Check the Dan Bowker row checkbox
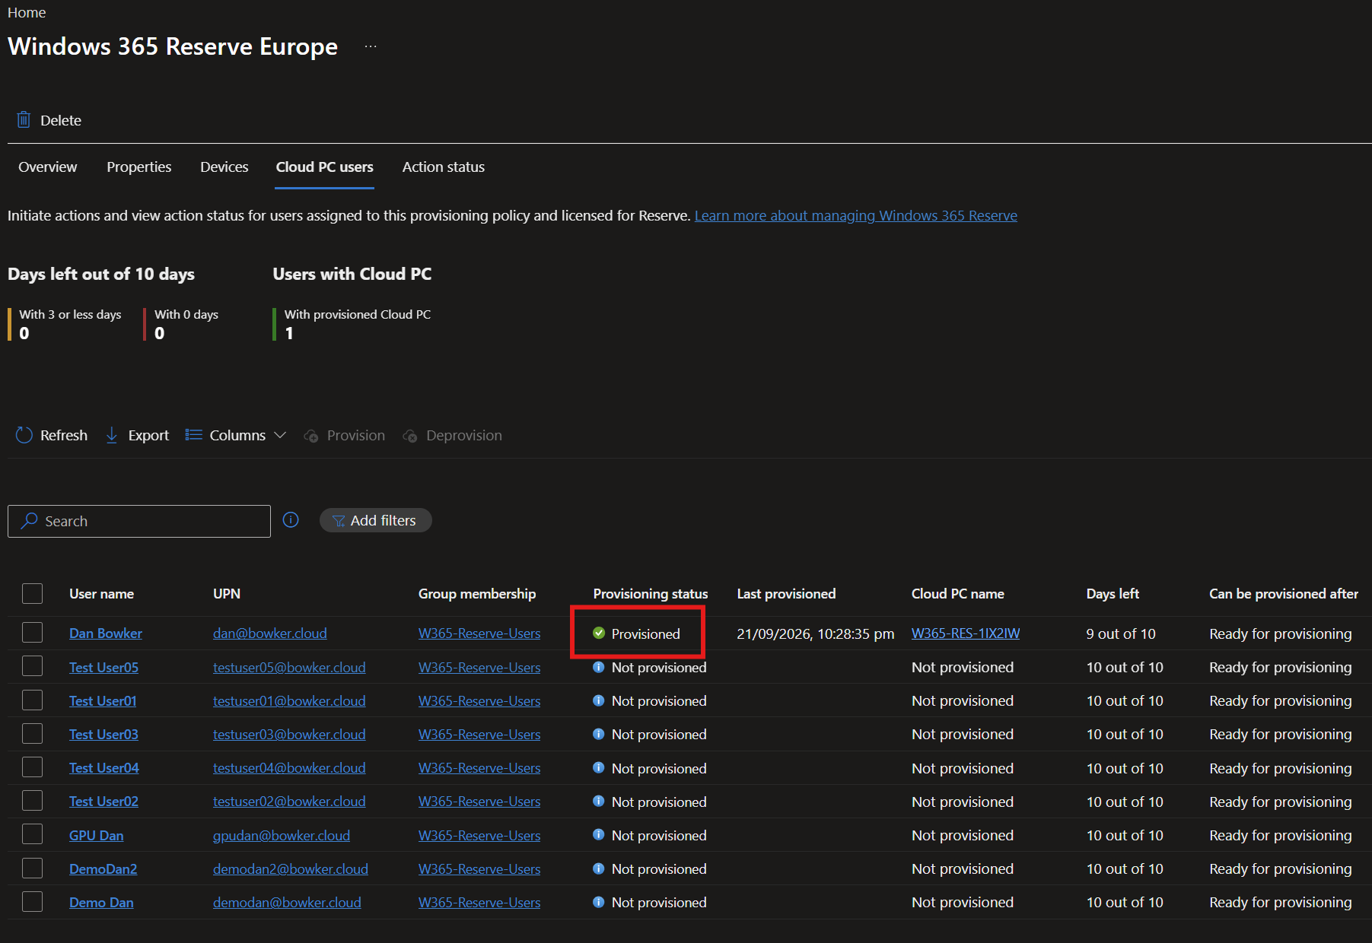The height and width of the screenshot is (943, 1372). click(x=32, y=633)
